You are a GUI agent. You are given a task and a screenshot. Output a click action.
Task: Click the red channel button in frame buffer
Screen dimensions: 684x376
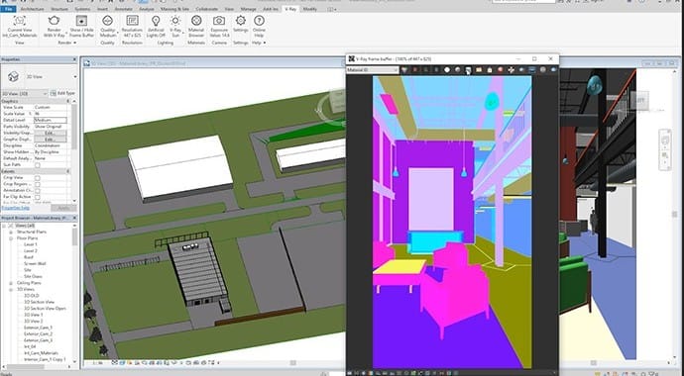[x=414, y=70]
